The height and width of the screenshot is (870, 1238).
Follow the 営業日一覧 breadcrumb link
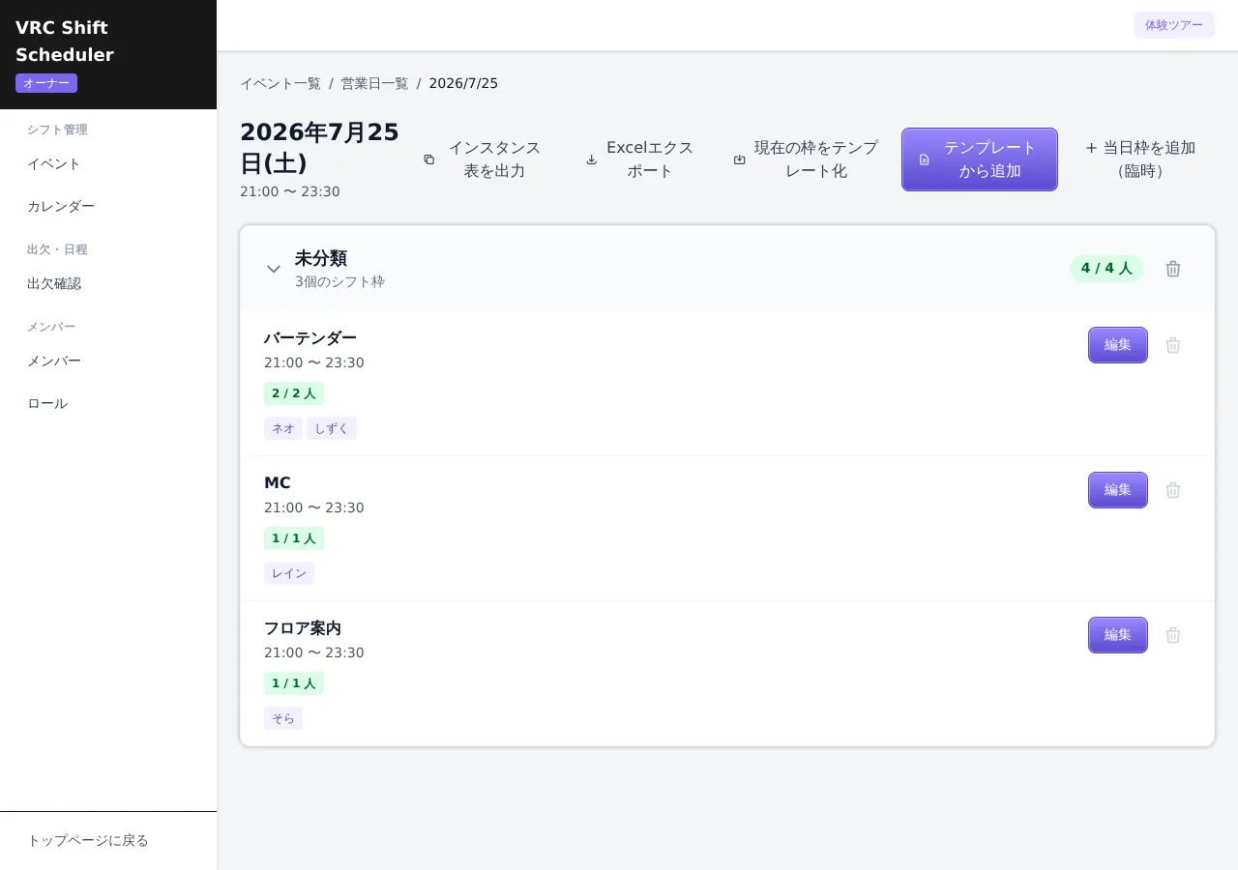[374, 83]
